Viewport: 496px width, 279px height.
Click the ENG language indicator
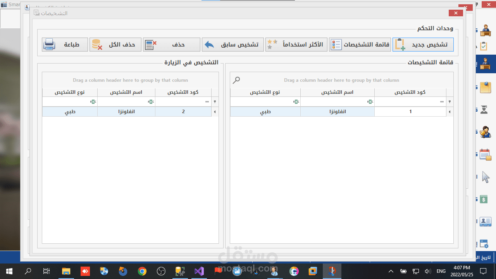(441, 271)
